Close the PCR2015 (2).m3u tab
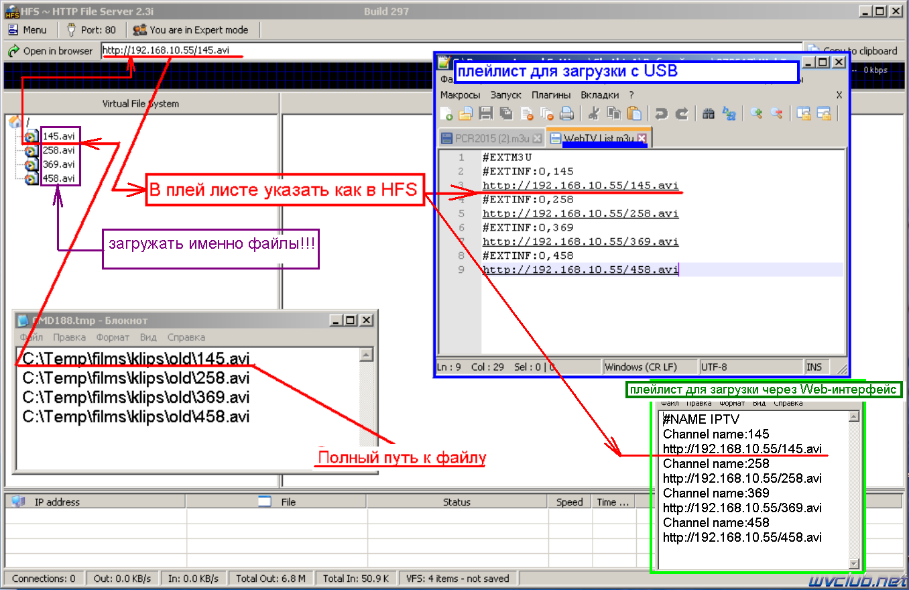The image size is (909, 590). 537,139
